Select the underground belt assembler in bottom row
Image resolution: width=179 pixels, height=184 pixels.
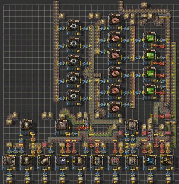(x=79, y=162)
